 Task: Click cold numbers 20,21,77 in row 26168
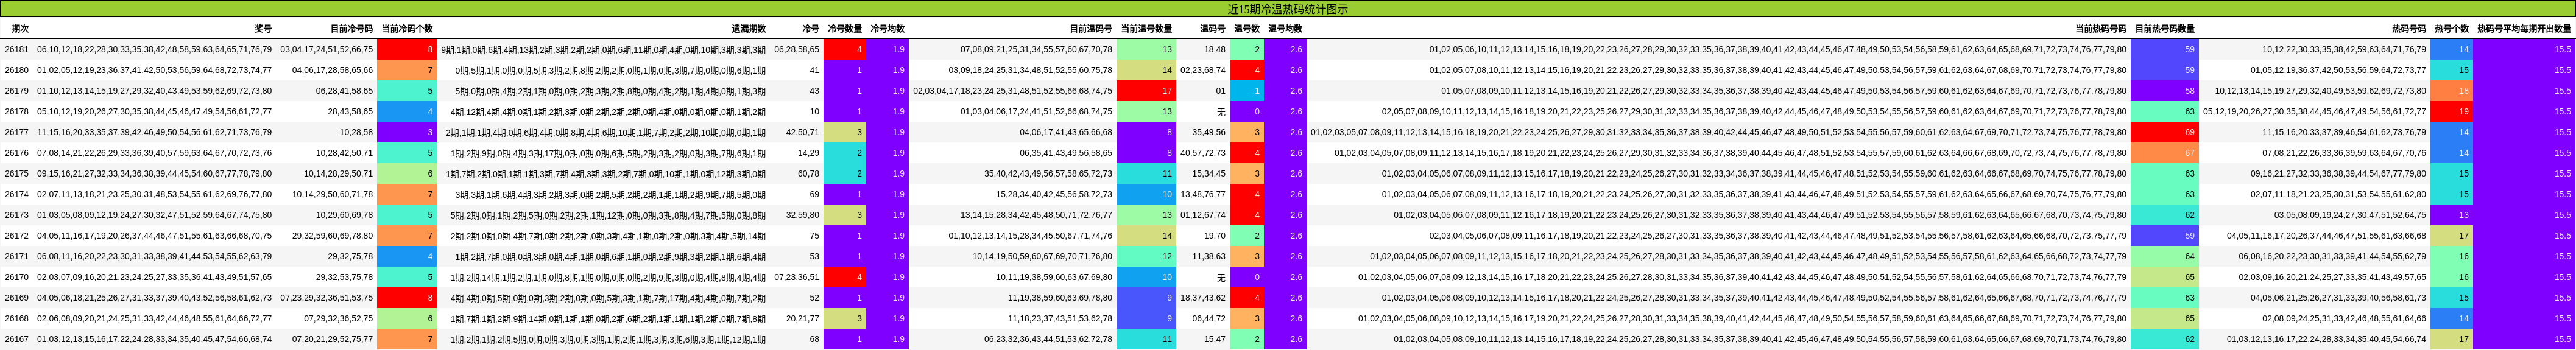click(x=802, y=319)
